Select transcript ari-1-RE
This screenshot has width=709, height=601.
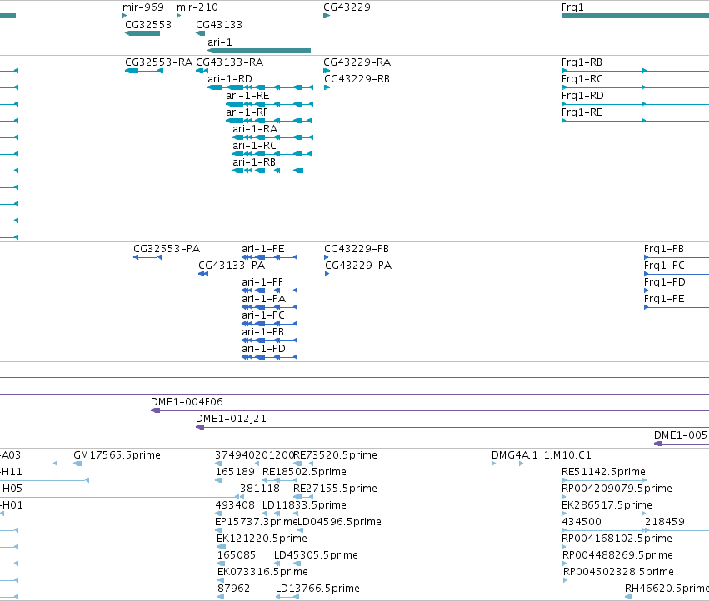(x=269, y=104)
